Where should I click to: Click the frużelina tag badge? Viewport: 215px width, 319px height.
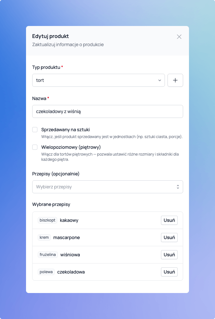48,255
